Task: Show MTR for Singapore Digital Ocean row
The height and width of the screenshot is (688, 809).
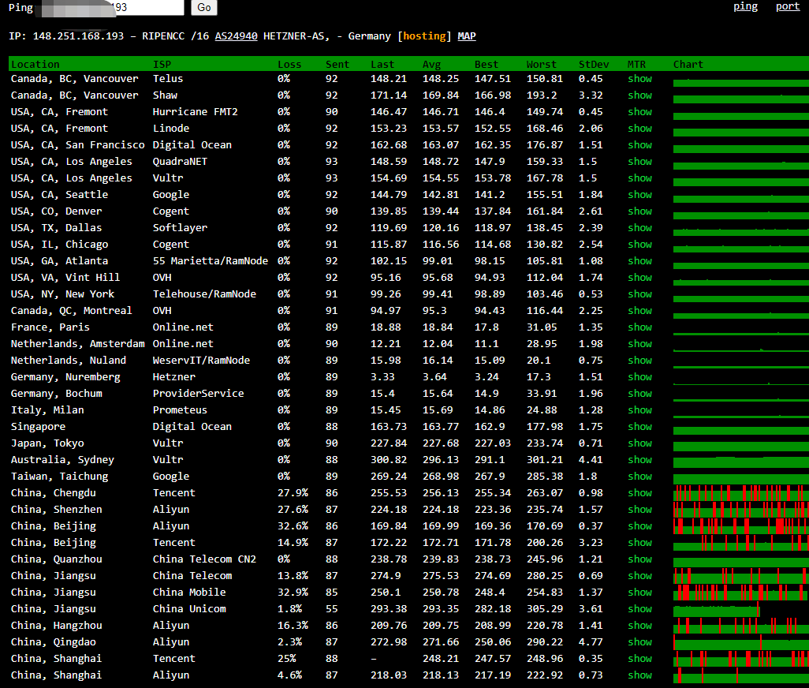Action: (x=639, y=427)
